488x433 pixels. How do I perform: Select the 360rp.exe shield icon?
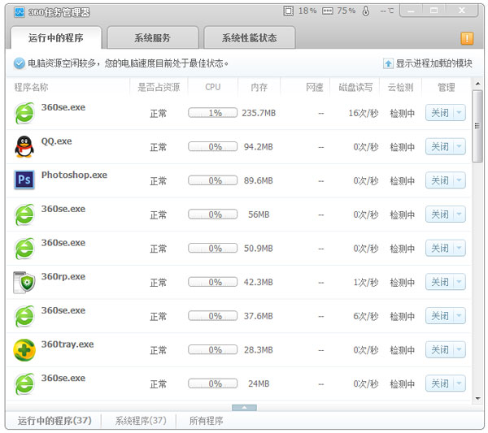[24, 282]
